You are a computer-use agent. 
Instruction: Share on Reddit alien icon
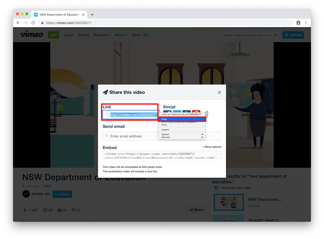[206, 115]
